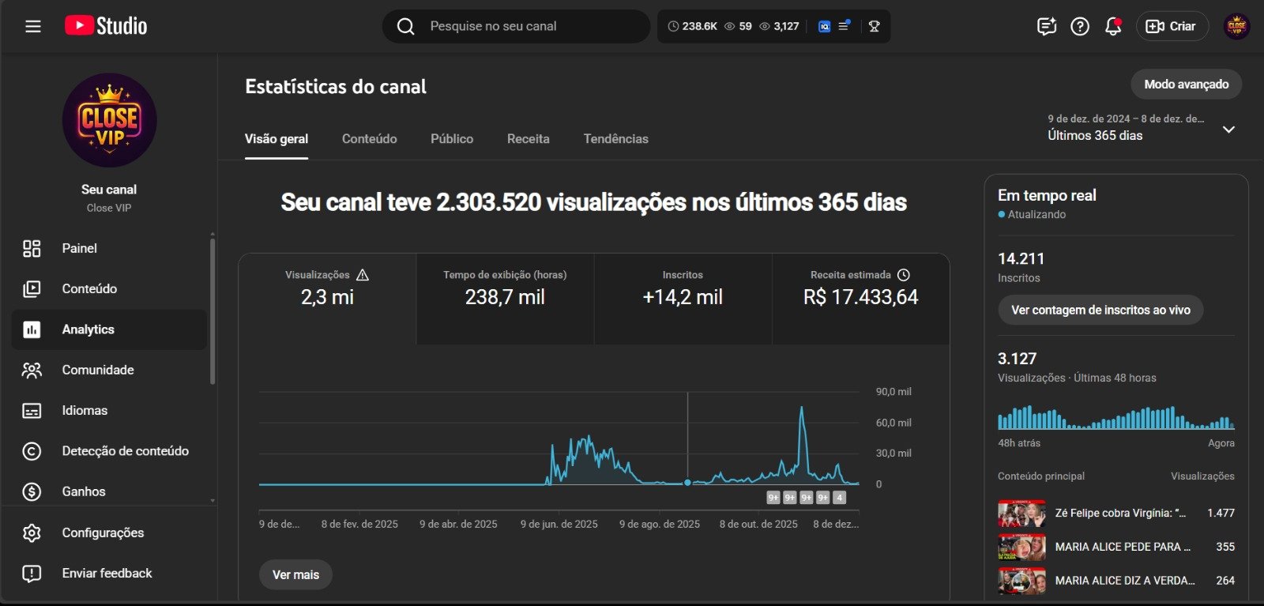Click the 1.477 views value
This screenshot has width=1264, height=606.
pos(1221,514)
